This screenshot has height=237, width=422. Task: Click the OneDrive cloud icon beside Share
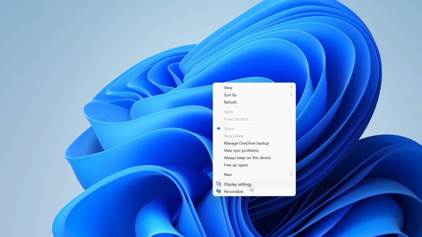218,129
